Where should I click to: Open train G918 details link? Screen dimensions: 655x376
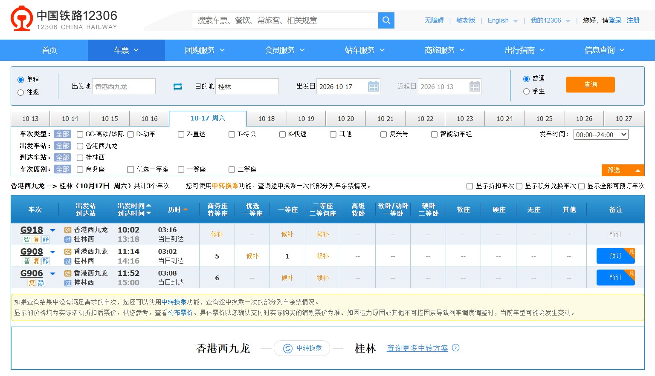(32, 230)
